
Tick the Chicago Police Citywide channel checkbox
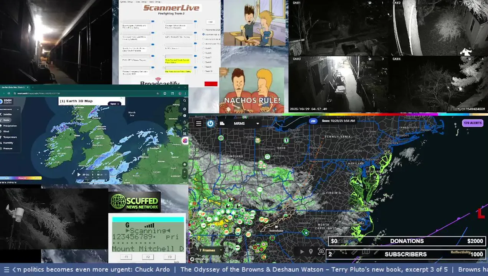point(163,22)
